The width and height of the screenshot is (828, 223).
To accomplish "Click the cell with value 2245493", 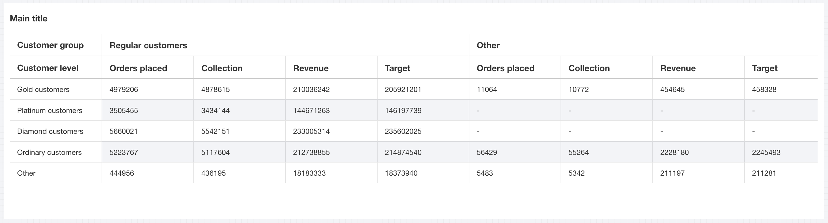I will (x=766, y=152).
